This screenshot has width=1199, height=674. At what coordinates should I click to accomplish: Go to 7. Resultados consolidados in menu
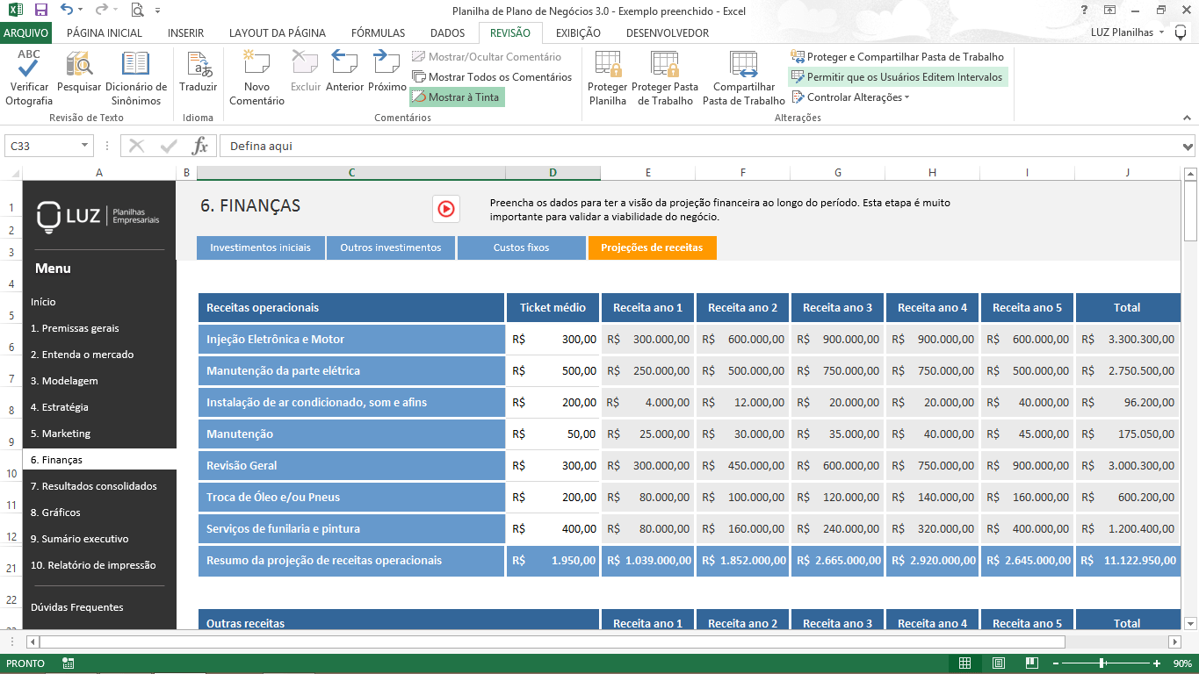93,486
